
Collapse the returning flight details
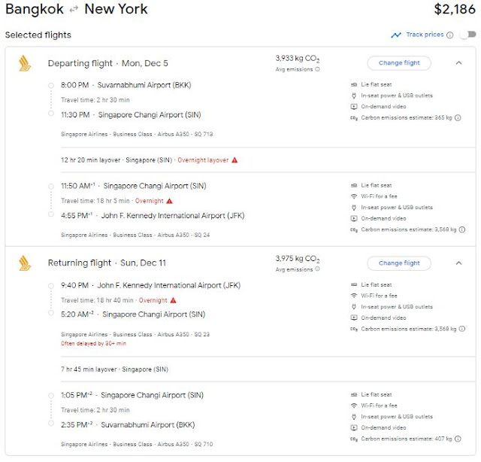click(x=458, y=263)
